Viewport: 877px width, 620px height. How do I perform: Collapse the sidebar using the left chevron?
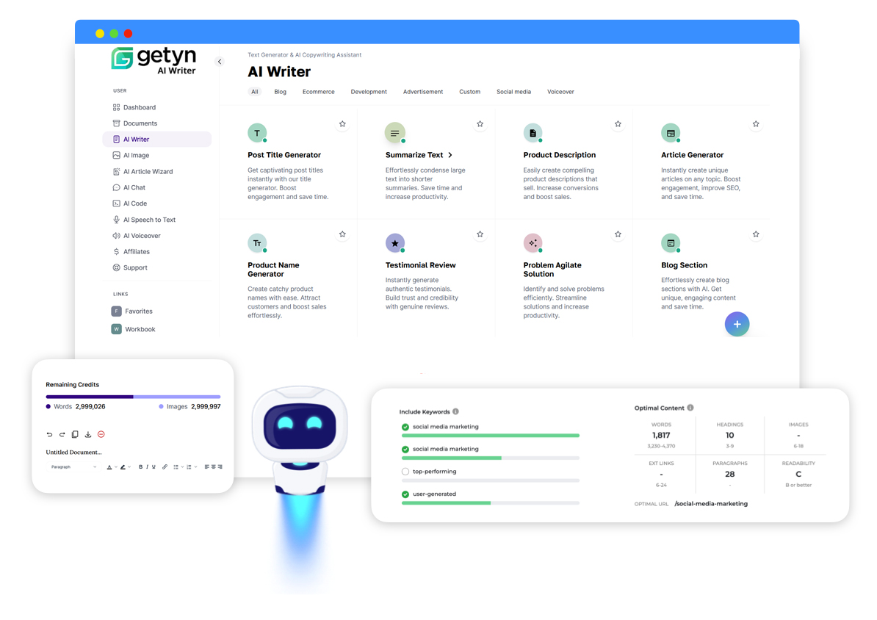219,62
